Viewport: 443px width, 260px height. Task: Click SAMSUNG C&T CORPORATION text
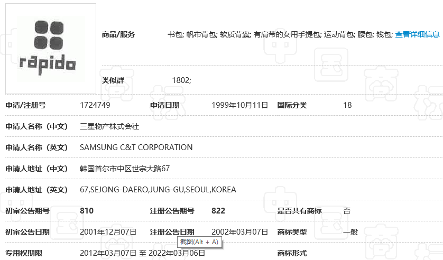(136, 147)
